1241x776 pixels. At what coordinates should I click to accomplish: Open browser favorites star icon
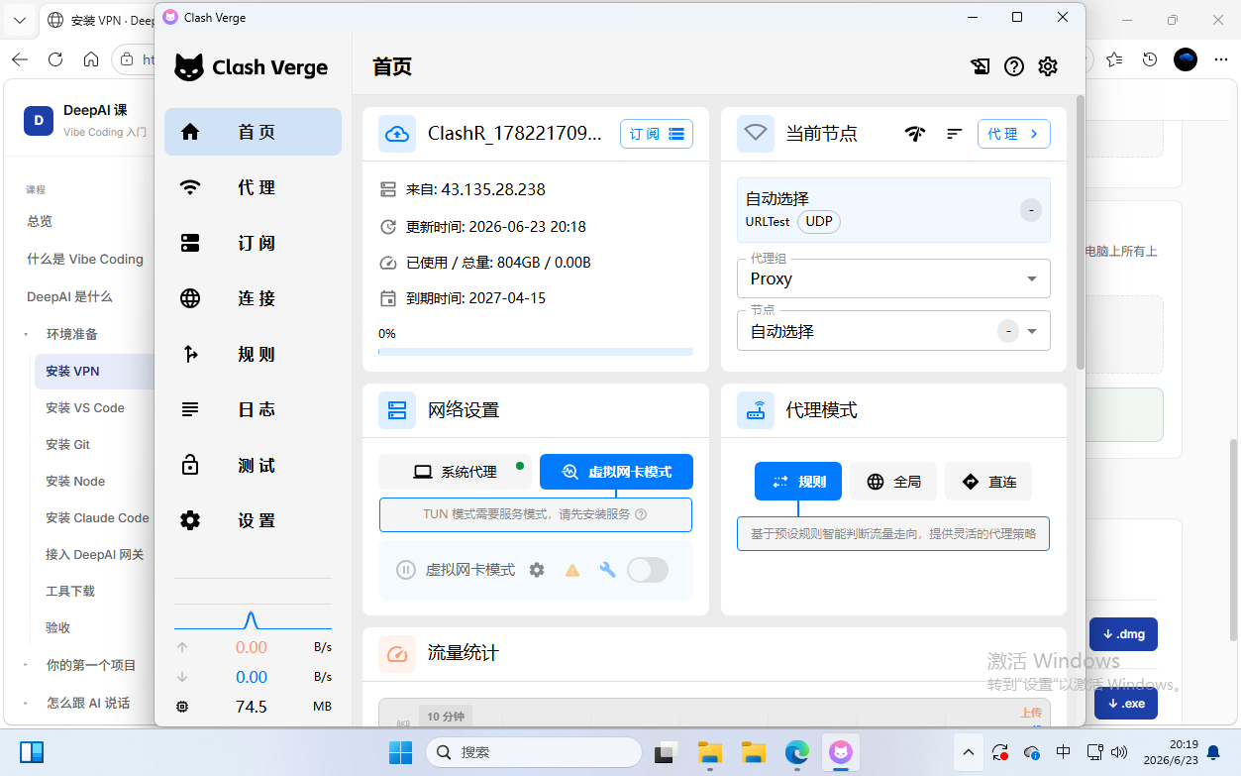click(x=1114, y=59)
